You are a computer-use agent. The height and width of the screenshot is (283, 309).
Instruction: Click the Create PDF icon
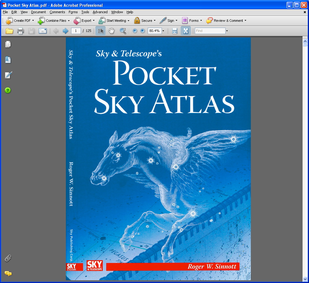click(x=9, y=21)
